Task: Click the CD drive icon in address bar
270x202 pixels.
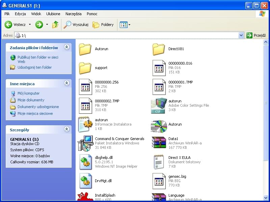Action: pyautogui.click(x=18, y=35)
